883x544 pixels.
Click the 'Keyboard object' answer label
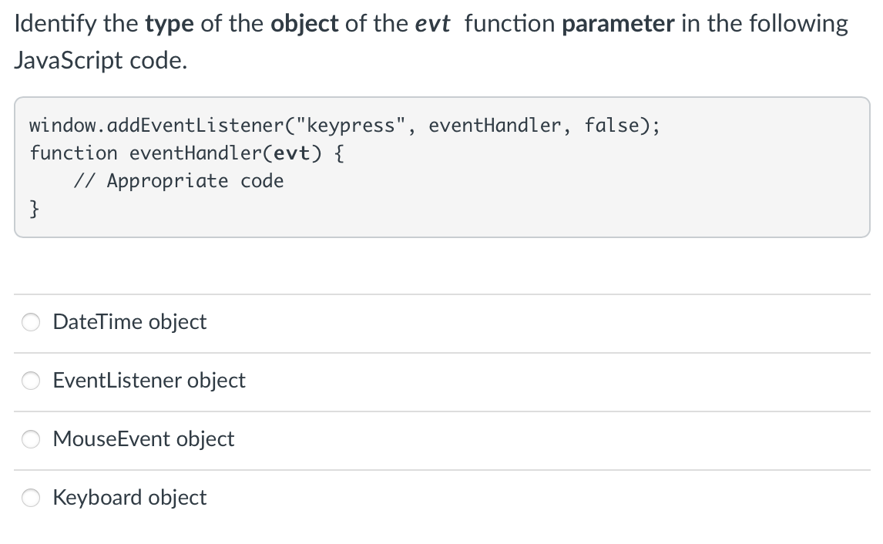pos(129,498)
